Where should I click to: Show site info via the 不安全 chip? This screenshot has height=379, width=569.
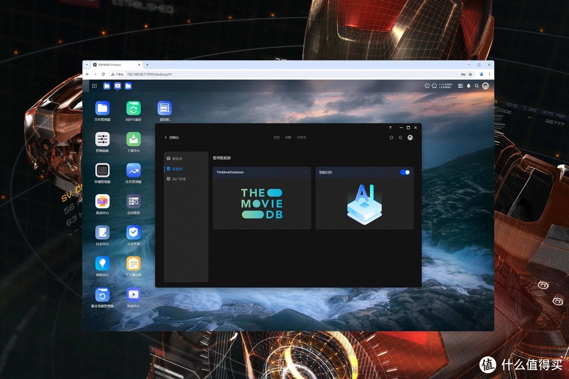click(117, 74)
